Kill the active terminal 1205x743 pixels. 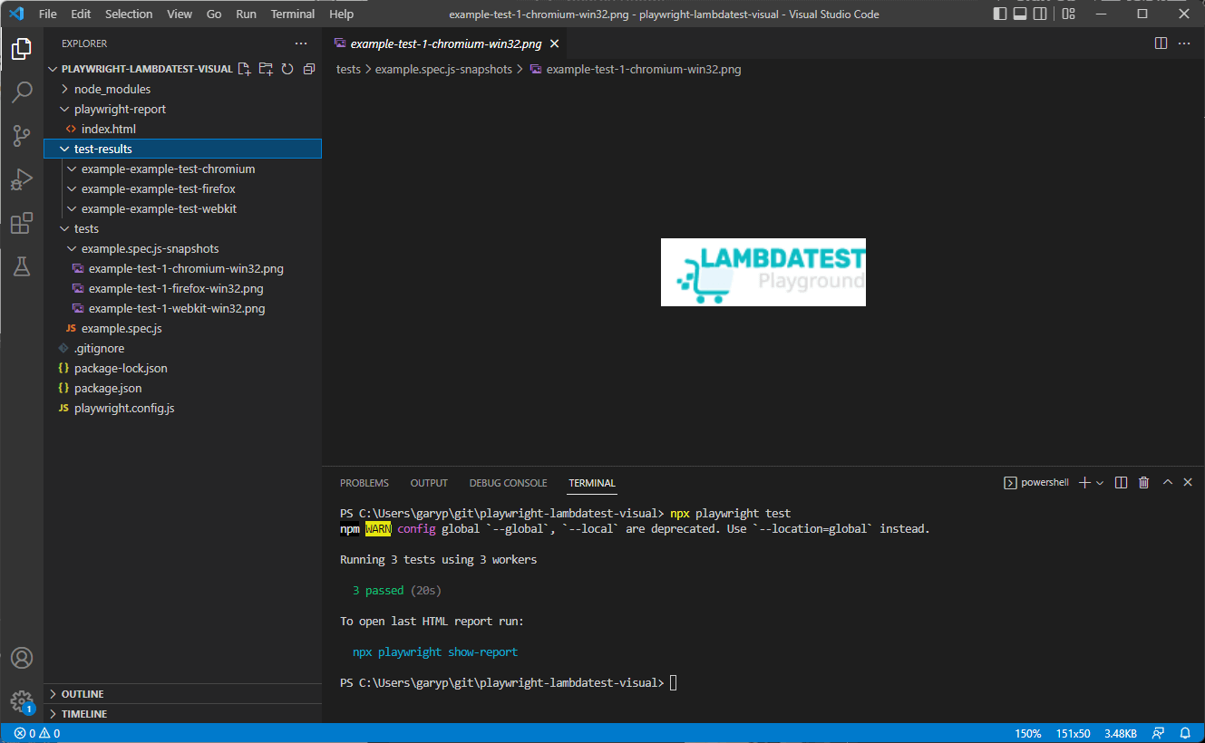(1143, 482)
